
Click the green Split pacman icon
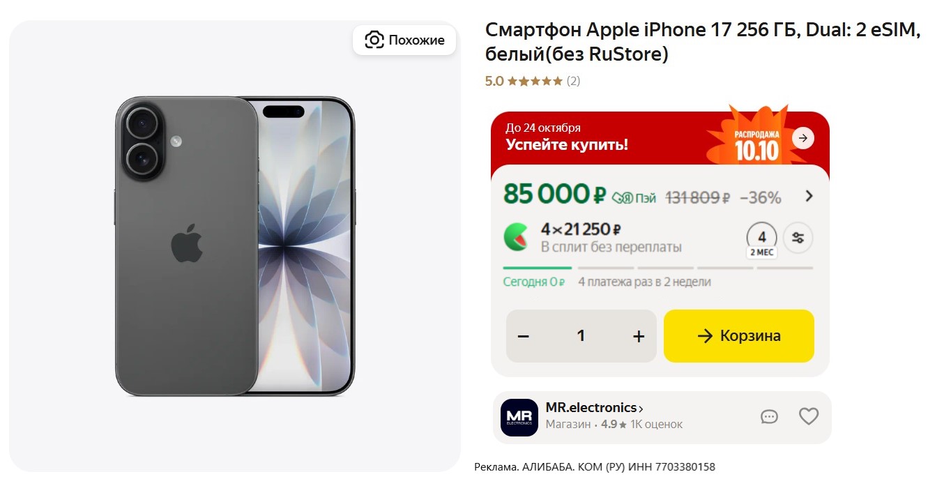[x=517, y=238]
